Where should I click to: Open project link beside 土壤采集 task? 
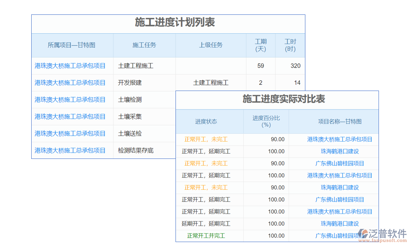70,117
